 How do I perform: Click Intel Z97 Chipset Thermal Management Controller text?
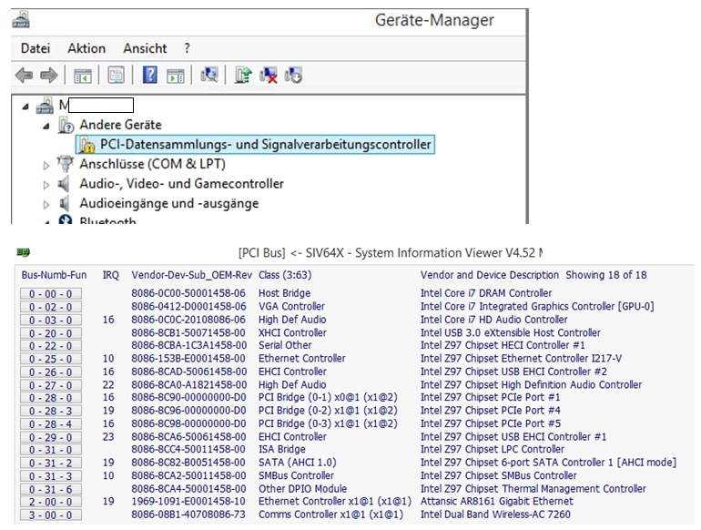pyautogui.click(x=533, y=489)
